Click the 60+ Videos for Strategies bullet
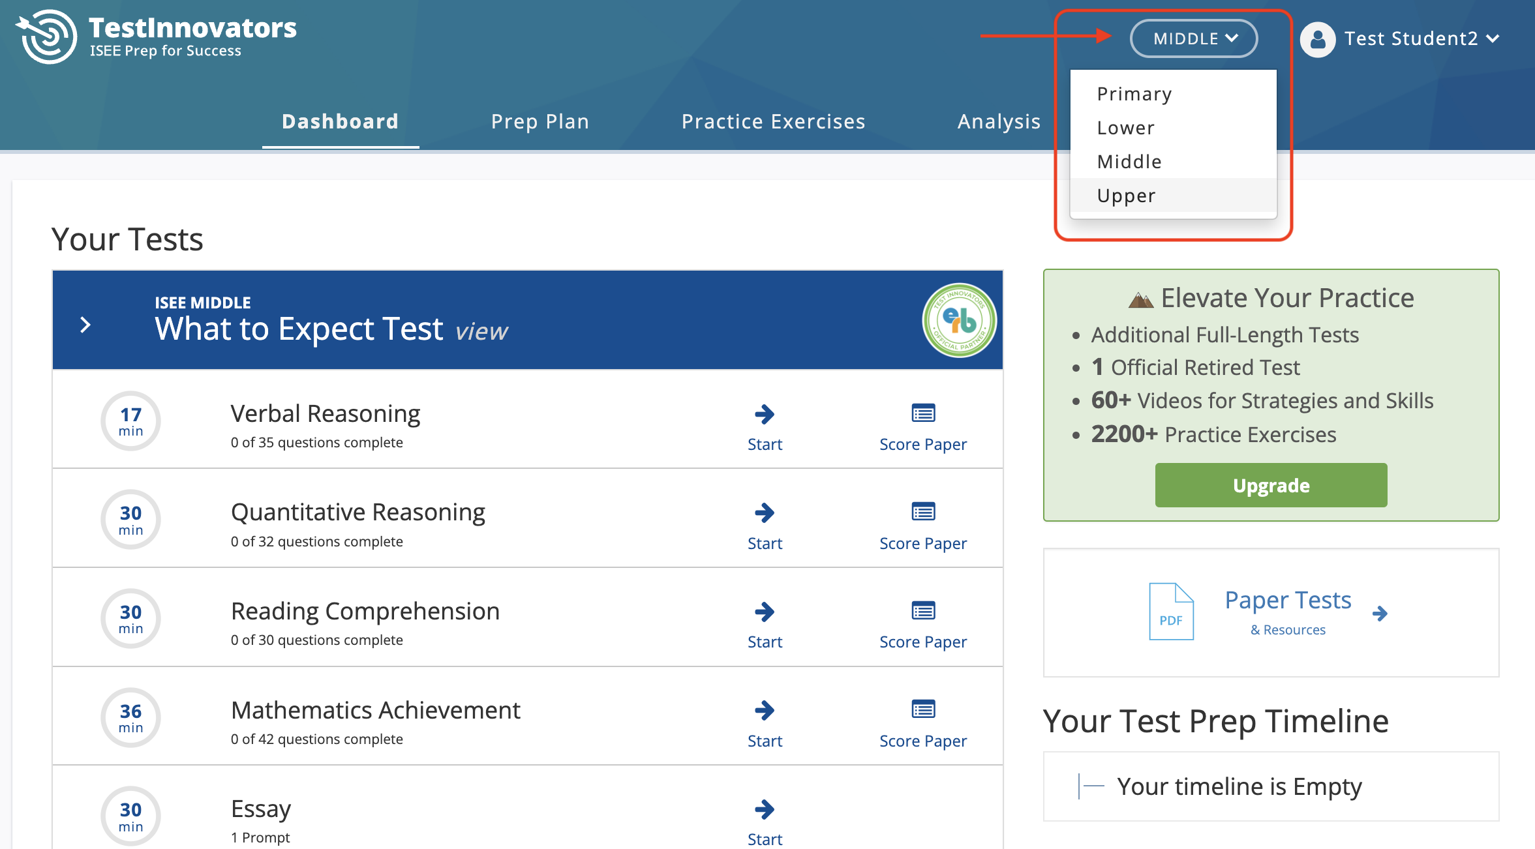1535x849 pixels. (x=1262, y=400)
